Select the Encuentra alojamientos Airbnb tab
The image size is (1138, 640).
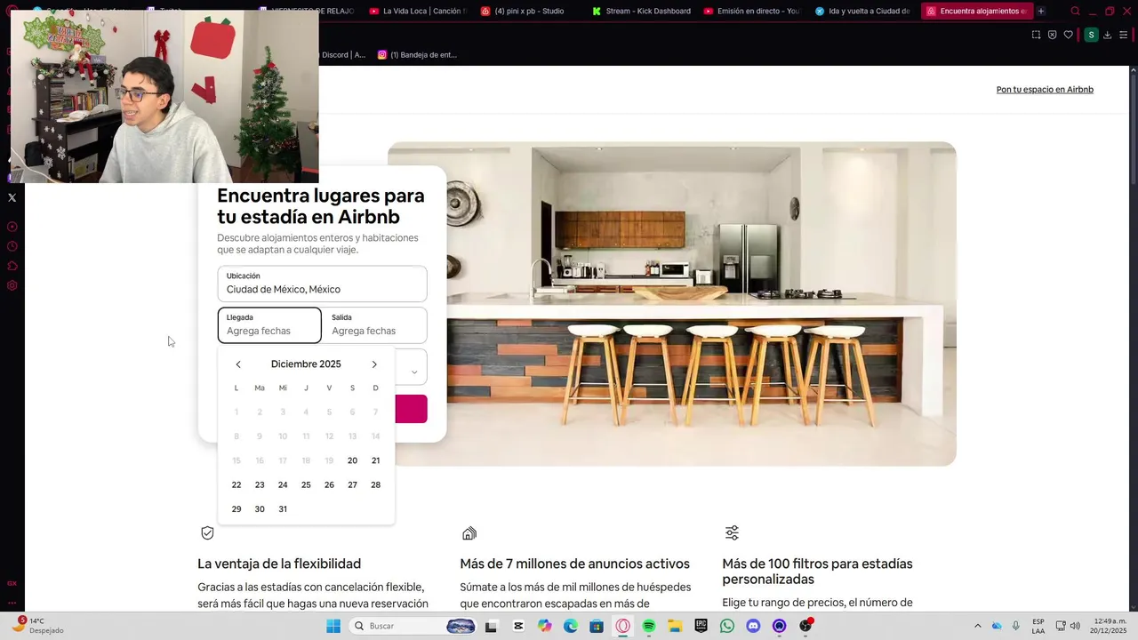(975, 12)
